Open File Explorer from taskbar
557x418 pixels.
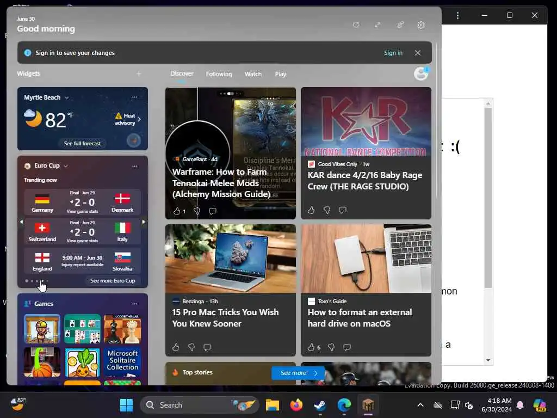click(x=273, y=405)
